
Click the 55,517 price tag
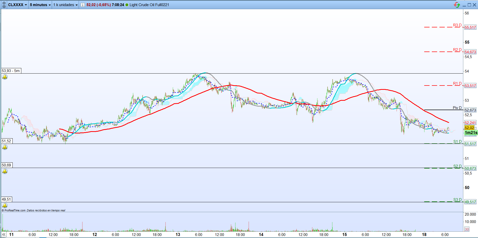coord(470,27)
